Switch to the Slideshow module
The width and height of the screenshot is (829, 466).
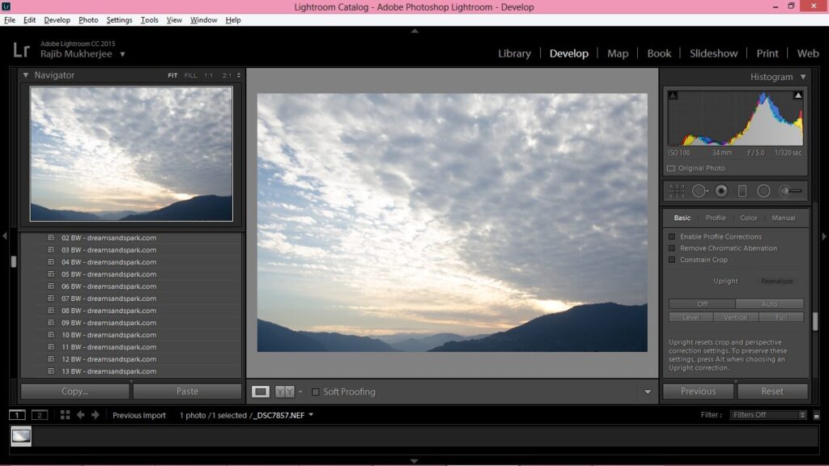[x=713, y=53]
